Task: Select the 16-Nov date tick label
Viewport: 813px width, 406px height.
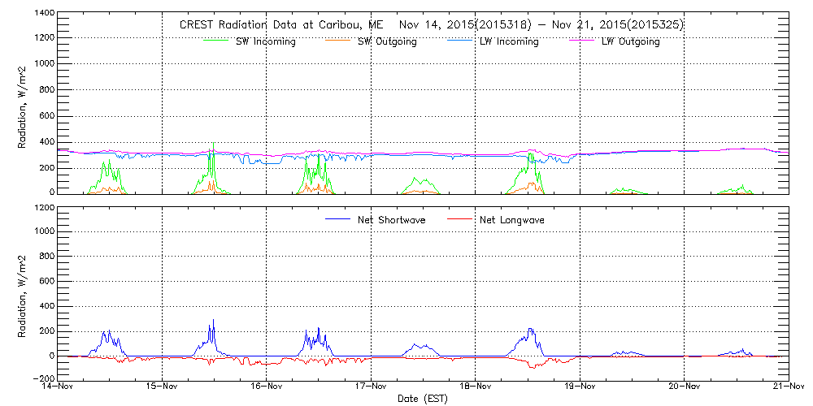Action: (x=267, y=387)
